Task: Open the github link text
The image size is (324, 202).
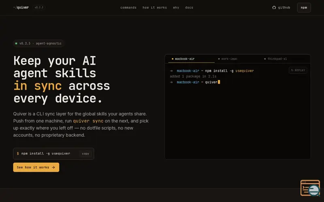Action: pyautogui.click(x=284, y=8)
